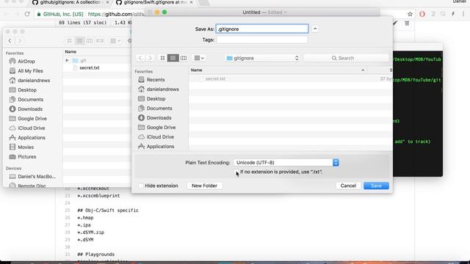Bookmark this page with star icon
The image size is (470, 264).
click(410, 14)
